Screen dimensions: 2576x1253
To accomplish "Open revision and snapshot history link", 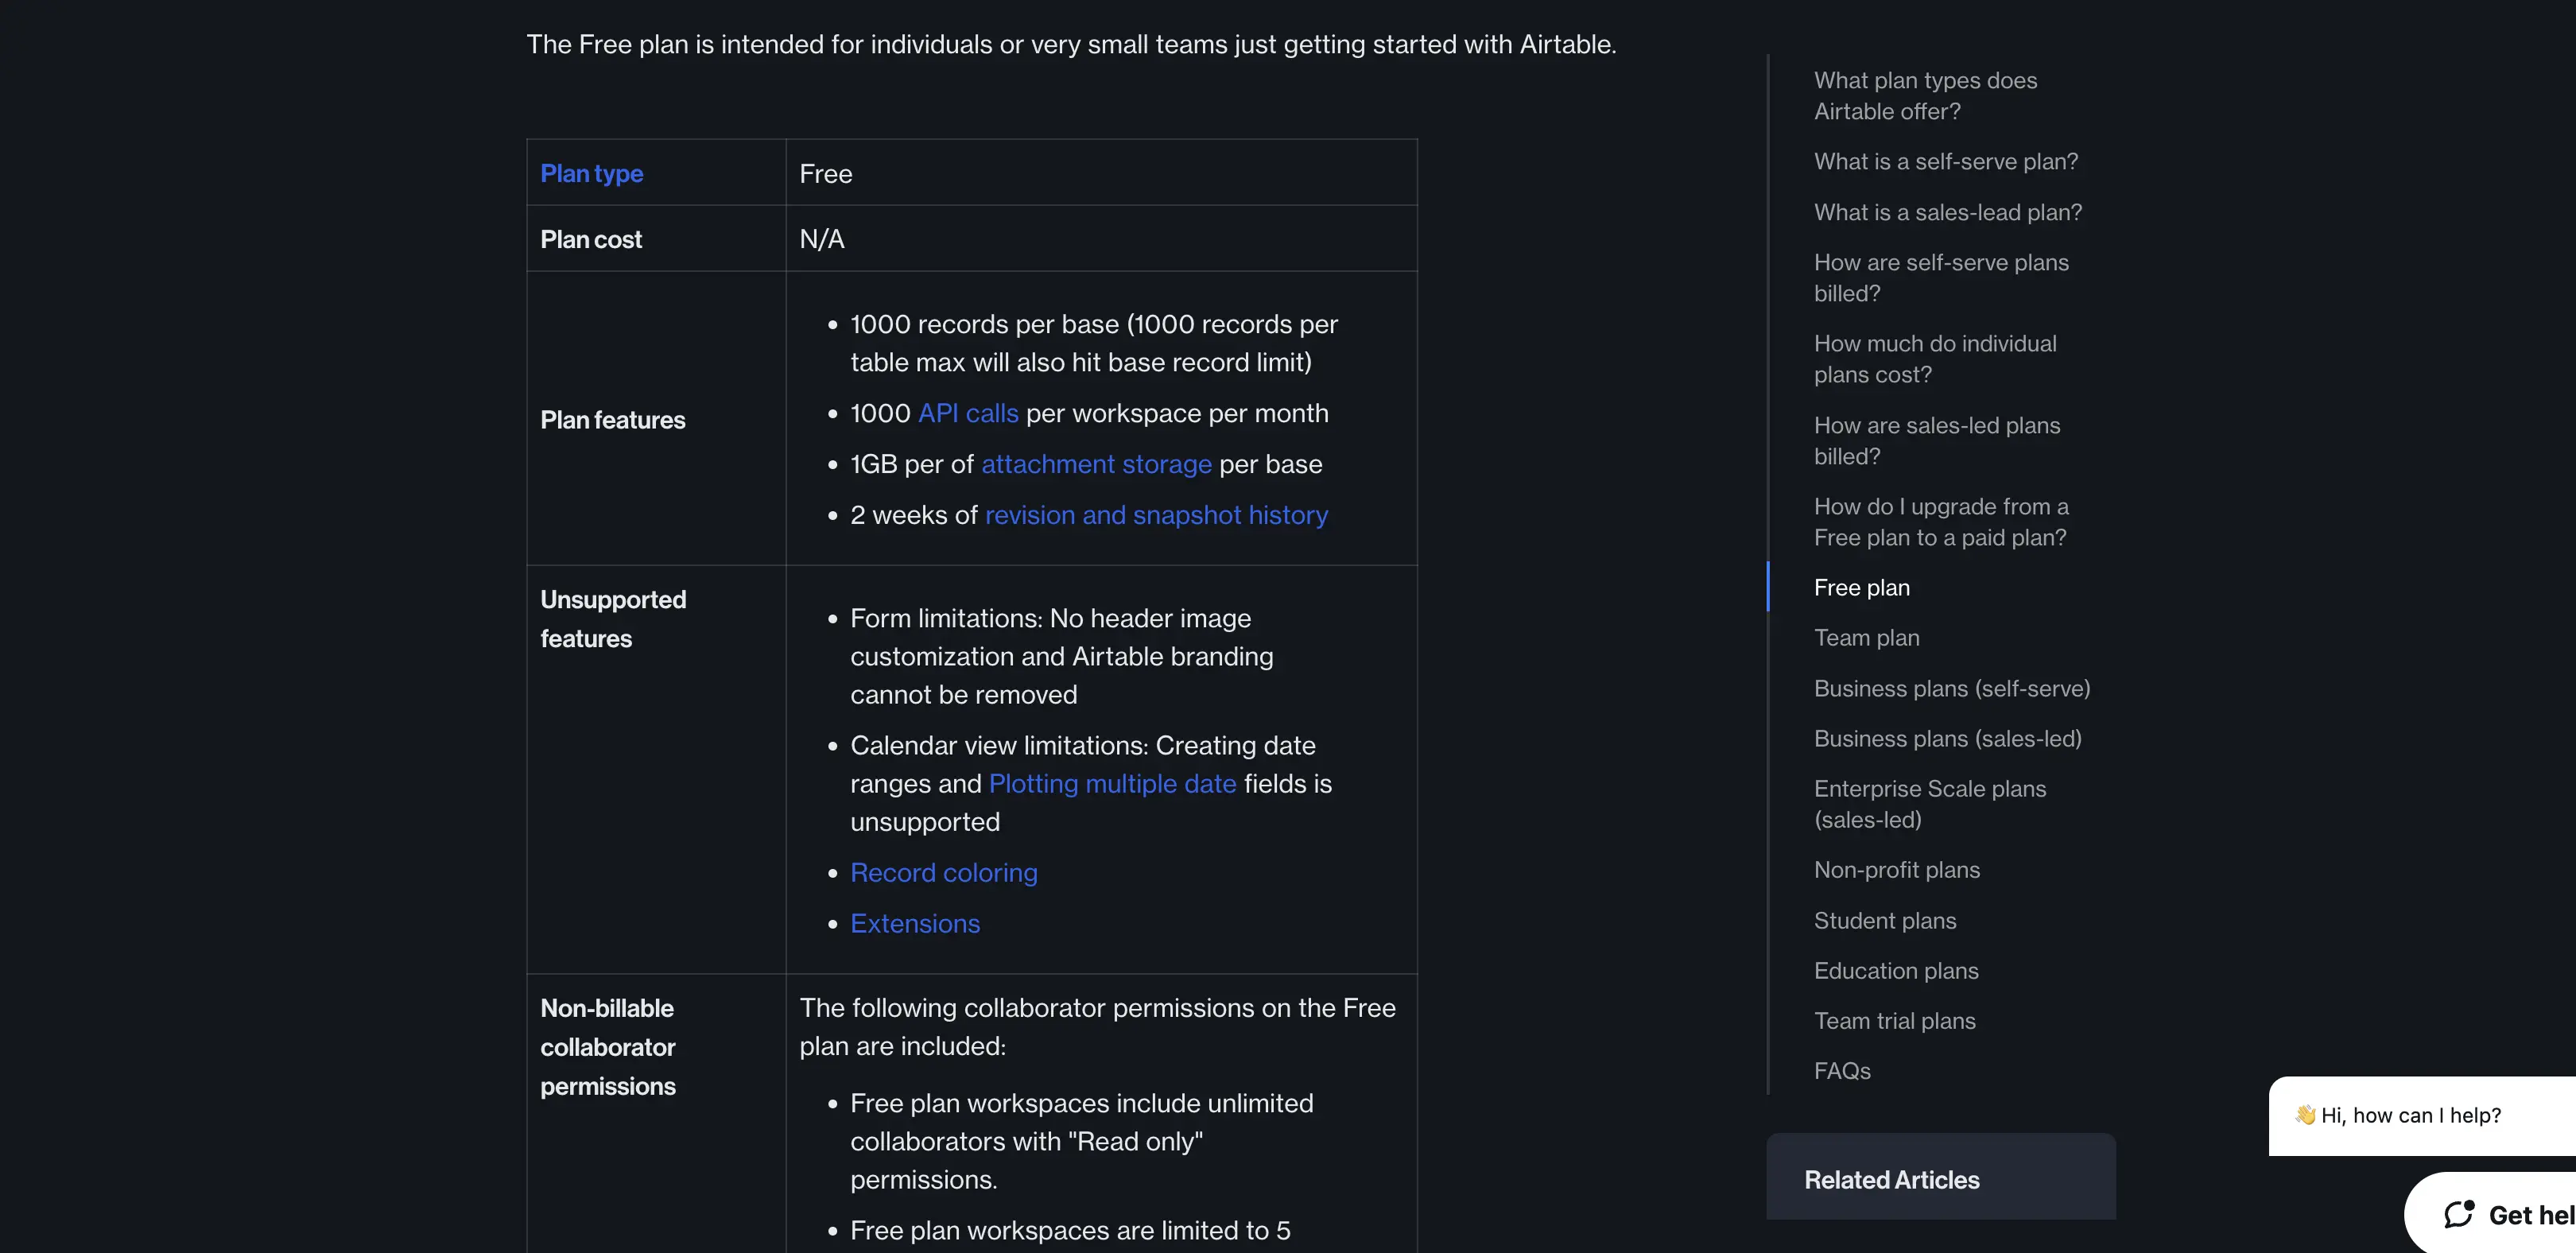I will click(1156, 515).
